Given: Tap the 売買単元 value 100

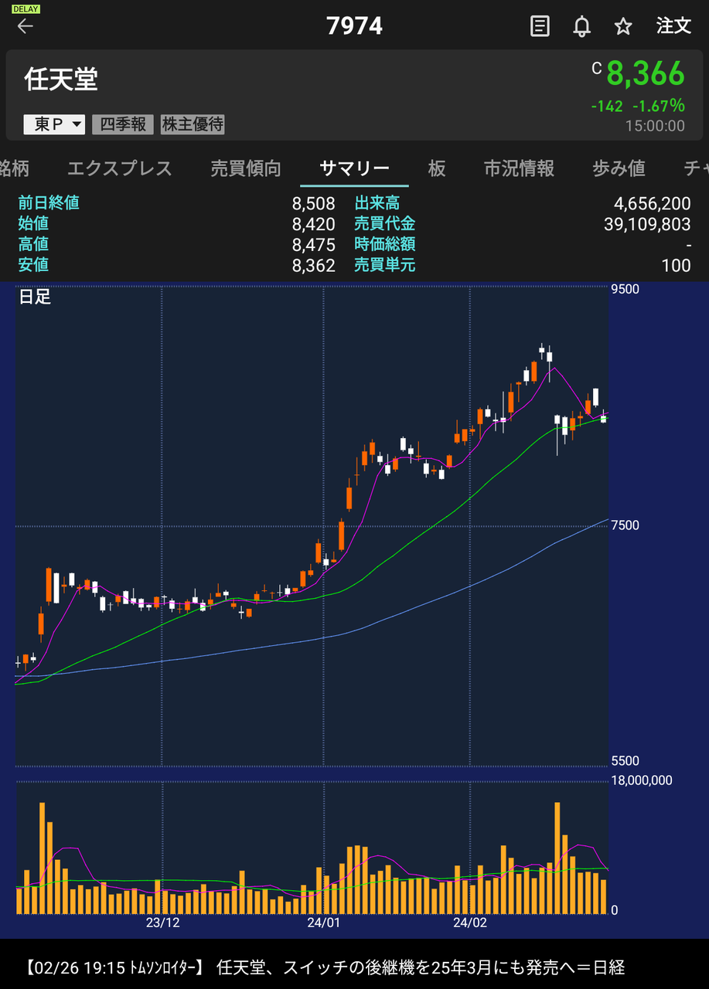Looking at the screenshot, I should coord(677,266).
